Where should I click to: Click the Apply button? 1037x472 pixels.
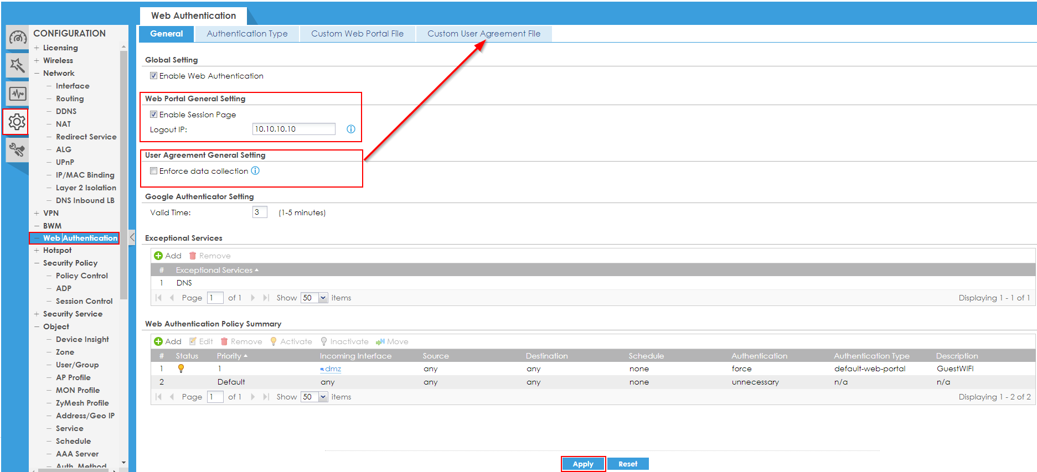[x=582, y=464]
